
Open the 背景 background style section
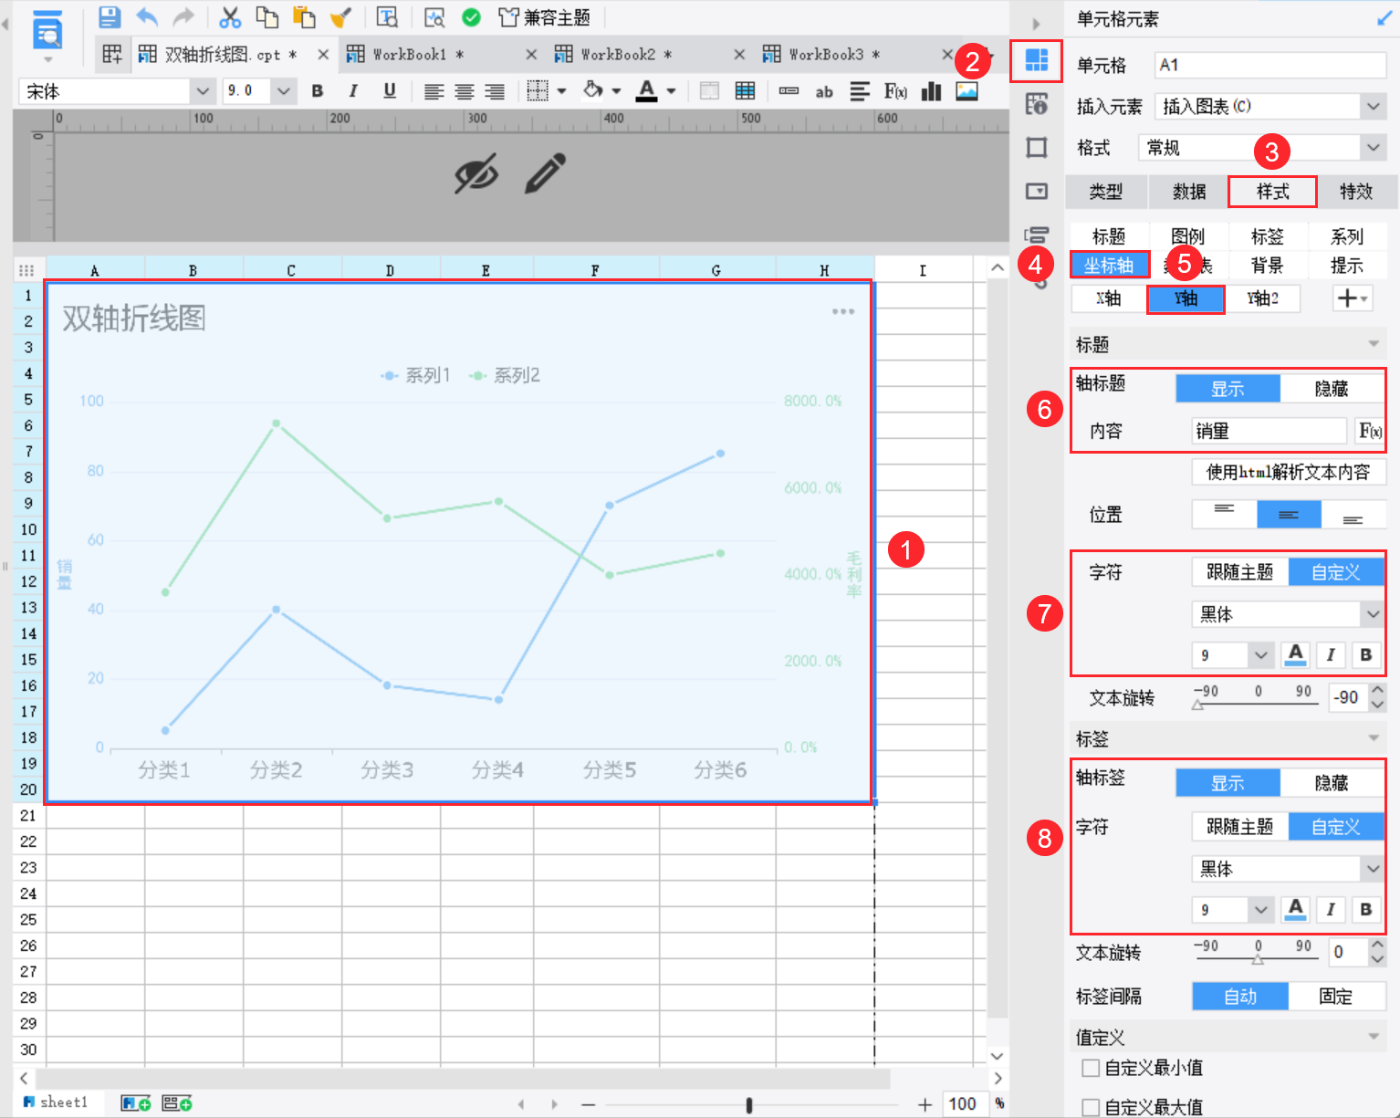pos(1267,266)
